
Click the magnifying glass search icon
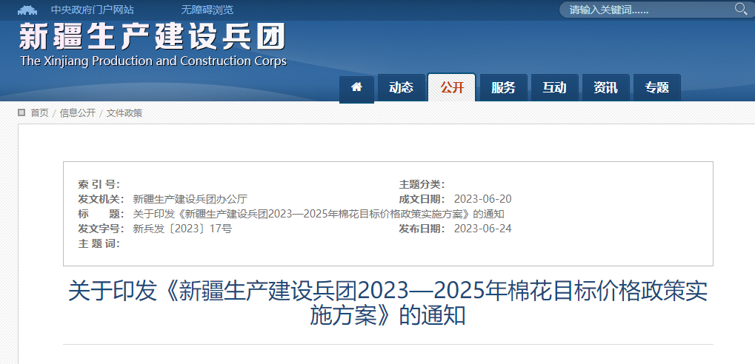740,9
